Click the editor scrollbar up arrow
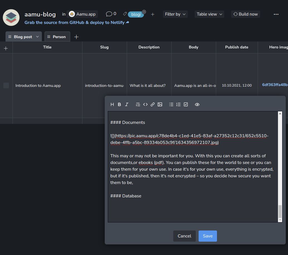This screenshot has height=255, width=288. point(280,114)
